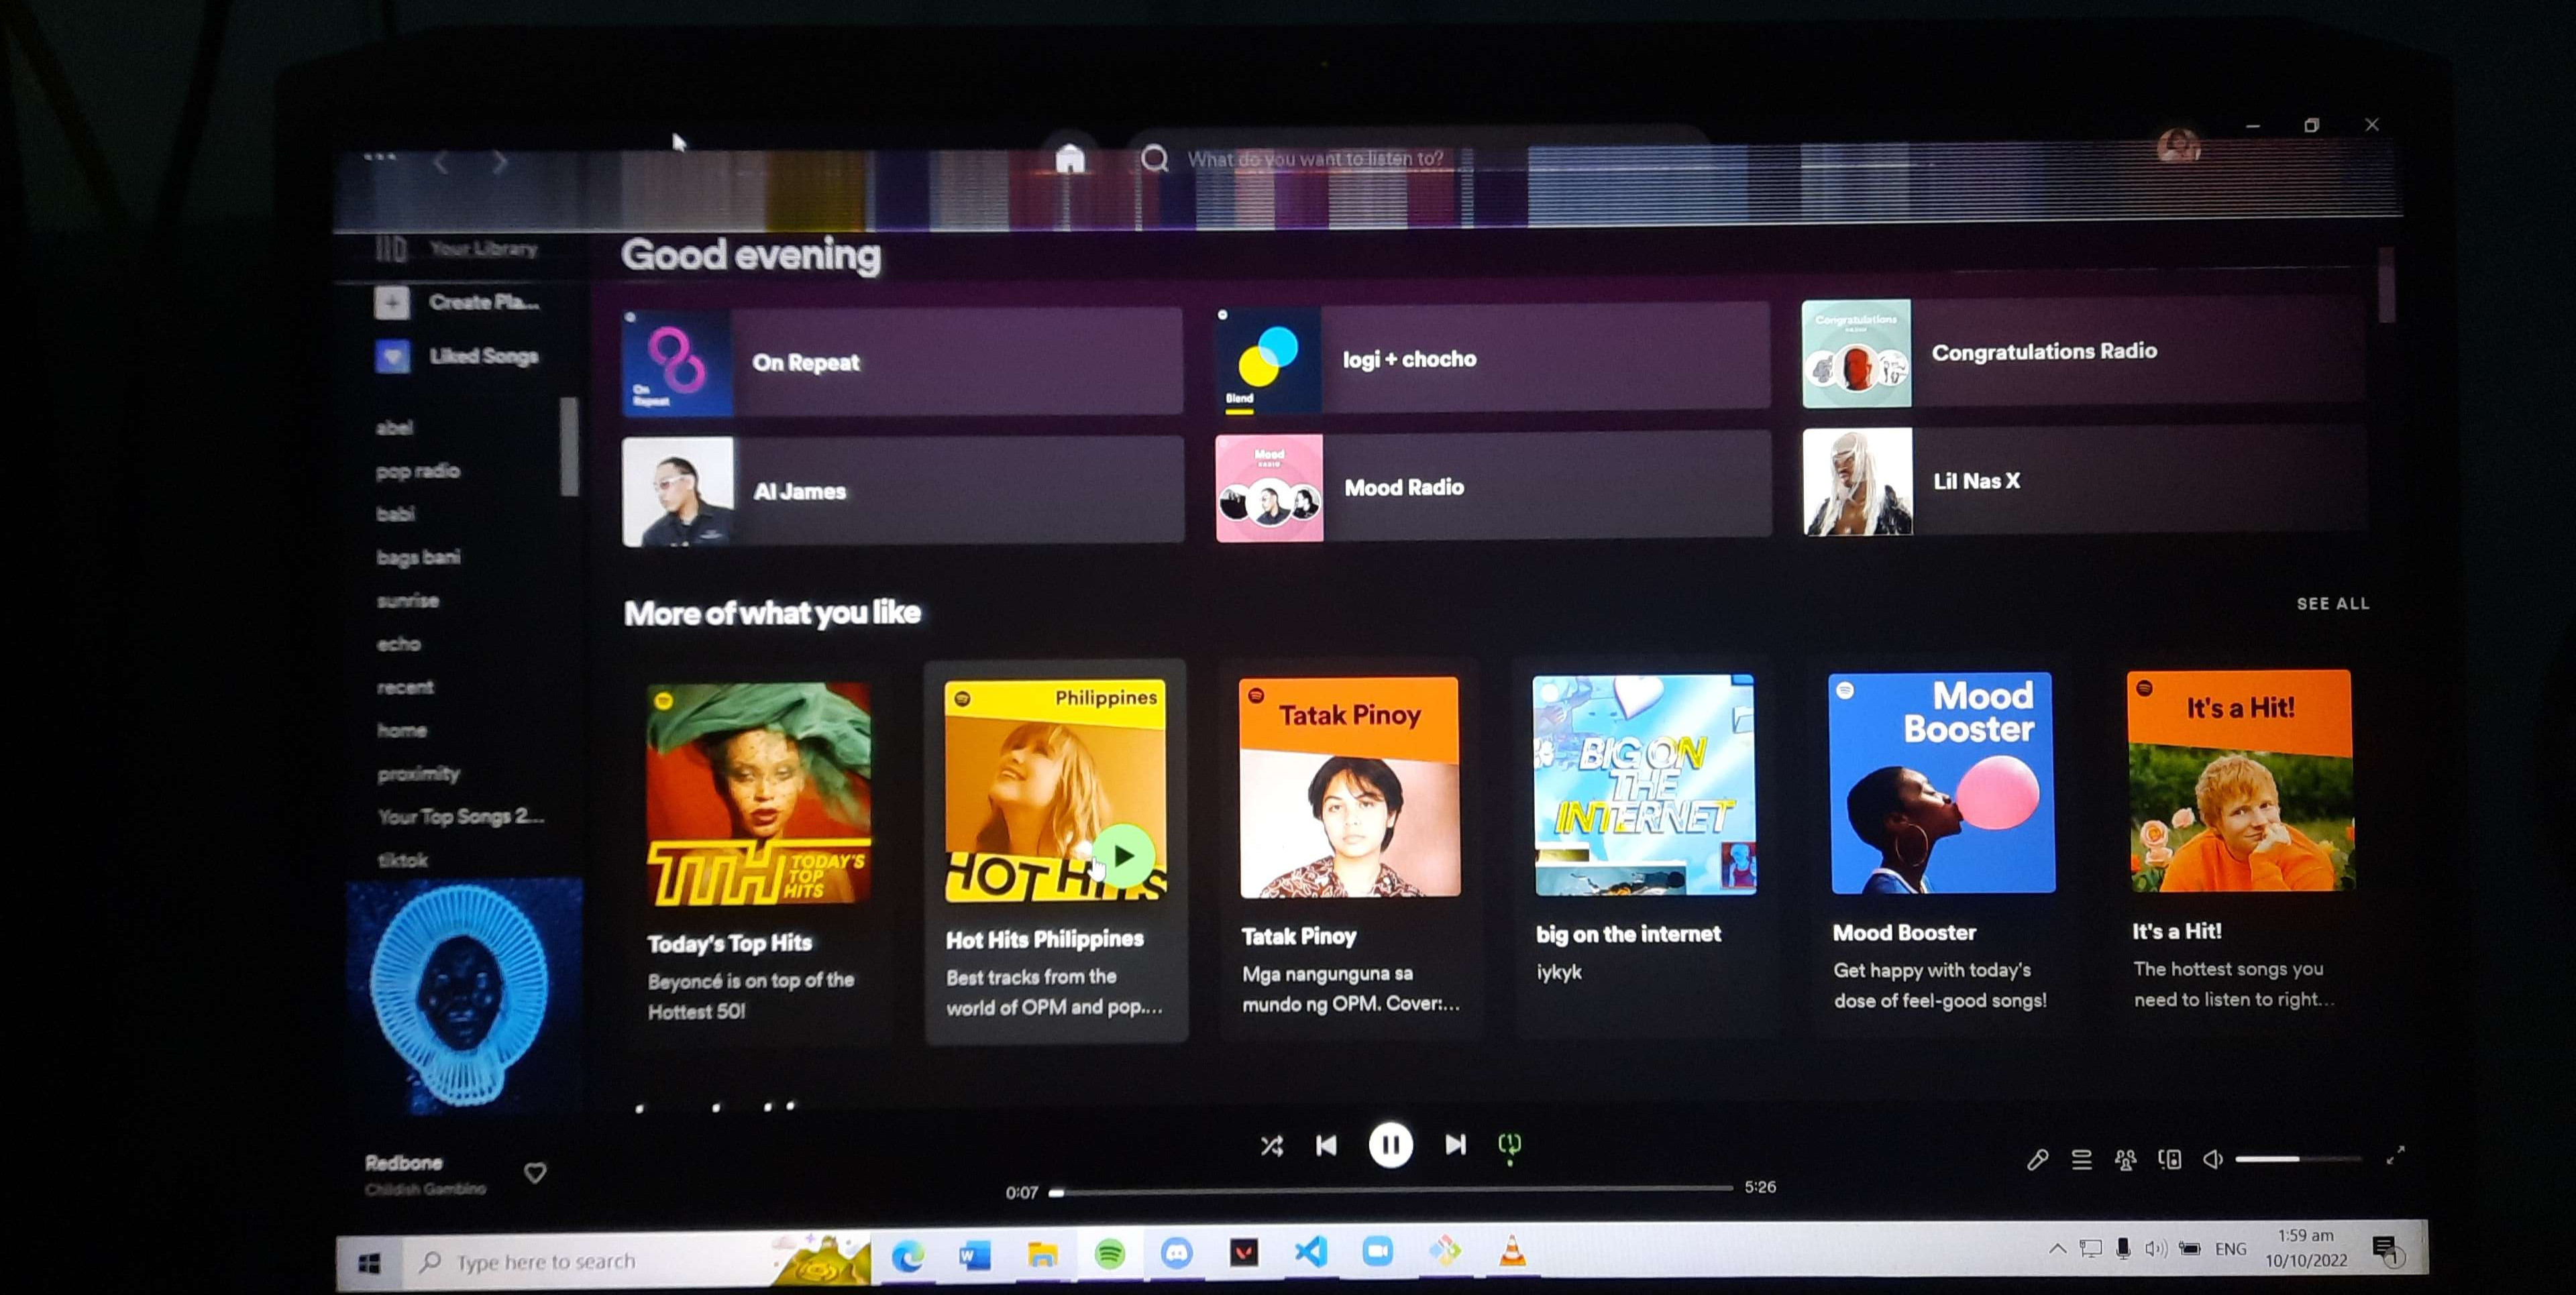The image size is (2576, 1295).
Task: Open the 'abel' playlist
Action: [x=395, y=428]
